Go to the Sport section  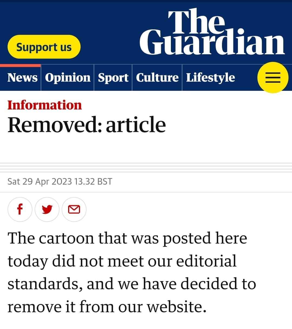113,78
